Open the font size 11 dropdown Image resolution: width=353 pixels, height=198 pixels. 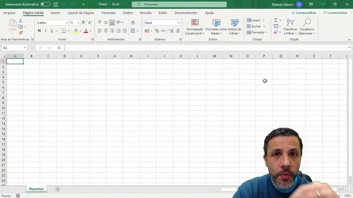[78, 23]
